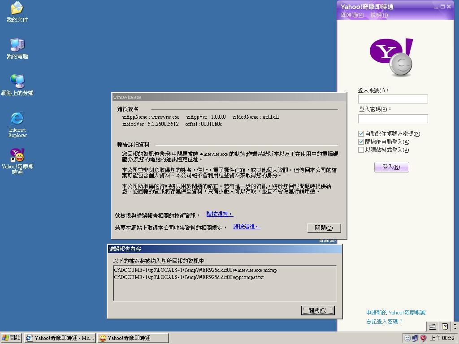Click the szAppName : winsevise.exe text

[151, 117]
